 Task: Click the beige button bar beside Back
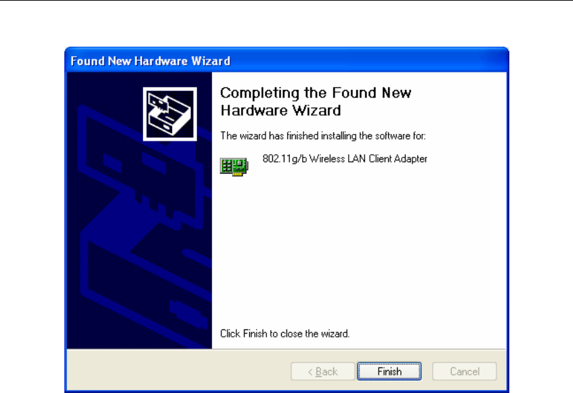tap(178, 371)
